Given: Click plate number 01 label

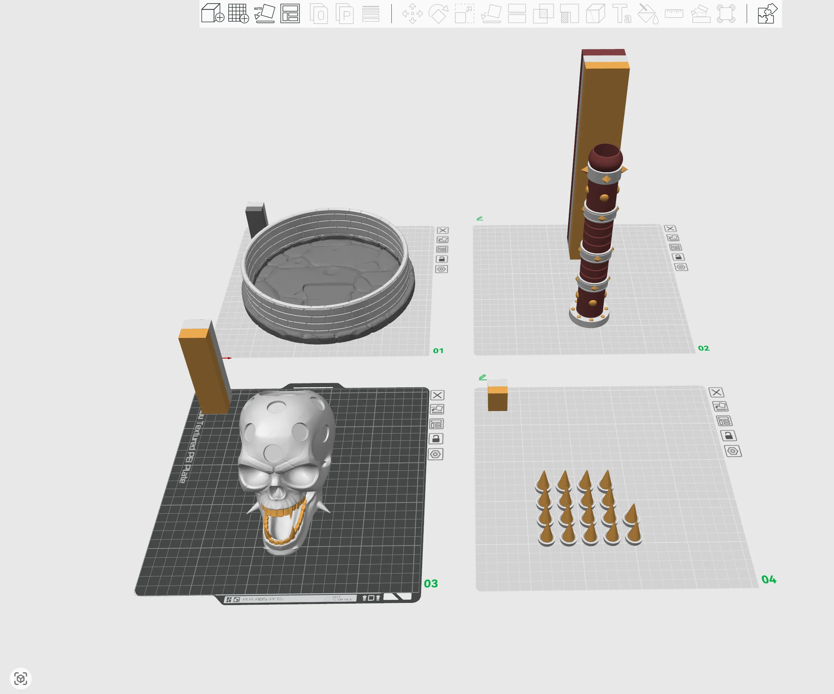Looking at the screenshot, I should coord(438,351).
